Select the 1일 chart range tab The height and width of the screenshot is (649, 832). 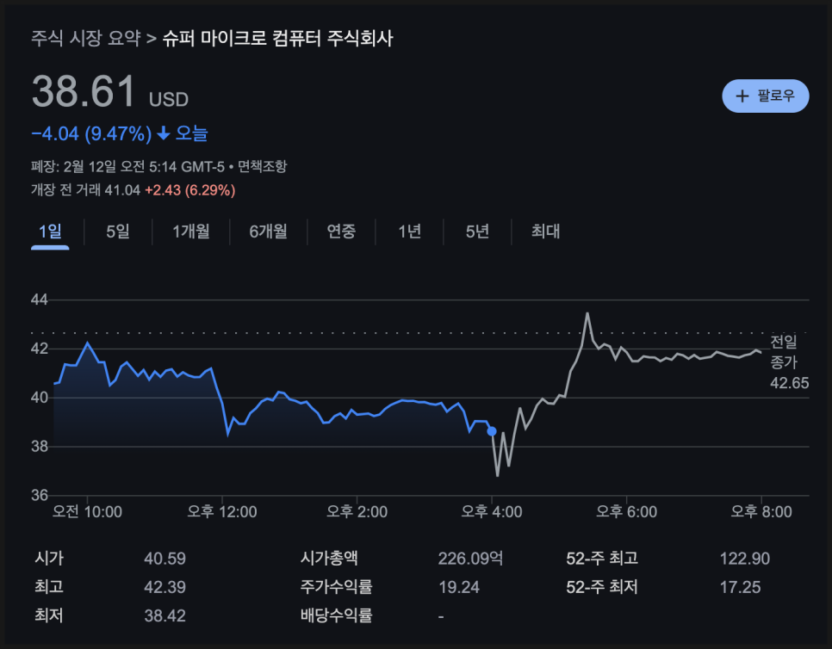51,232
